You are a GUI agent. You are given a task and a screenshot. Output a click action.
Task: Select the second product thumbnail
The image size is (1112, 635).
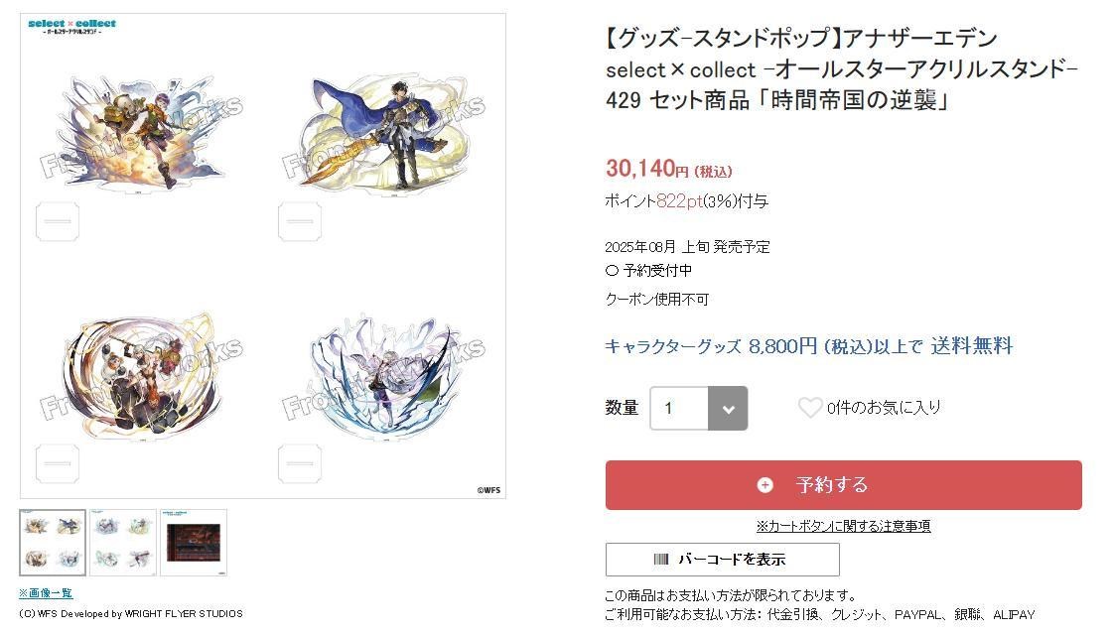123,543
